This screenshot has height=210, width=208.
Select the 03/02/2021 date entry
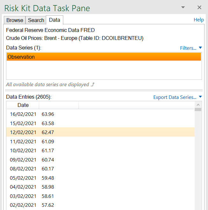(x=23, y=196)
